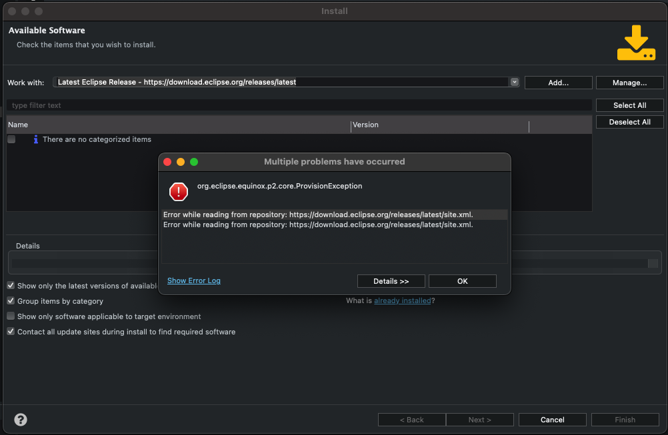Click the Next button
Image resolution: width=668 pixels, height=435 pixels.
point(480,420)
